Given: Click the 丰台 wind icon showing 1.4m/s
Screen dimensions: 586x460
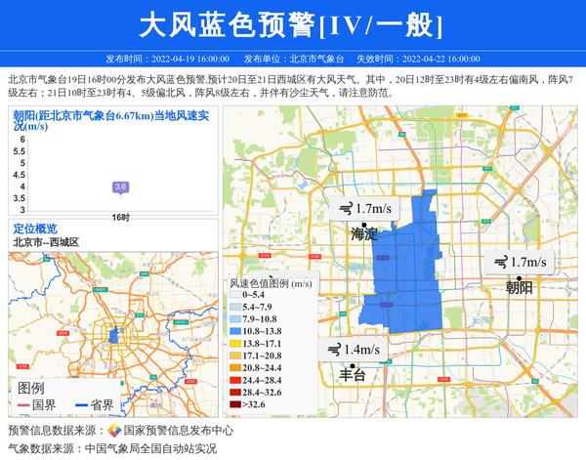Looking at the screenshot, I should tap(334, 350).
